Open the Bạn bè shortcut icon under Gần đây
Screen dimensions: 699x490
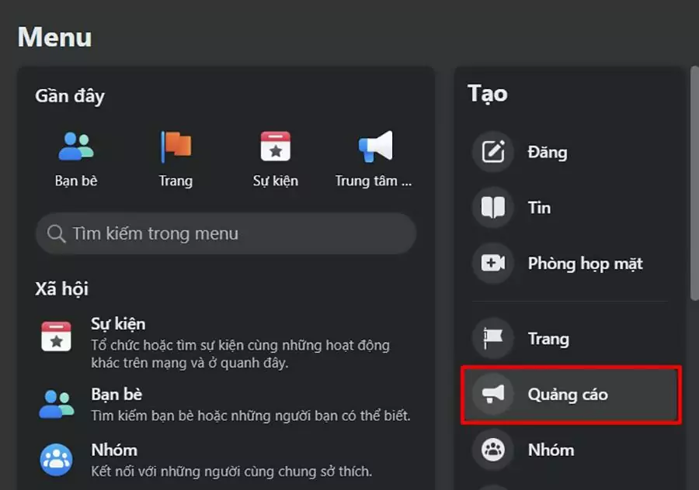[x=76, y=147]
